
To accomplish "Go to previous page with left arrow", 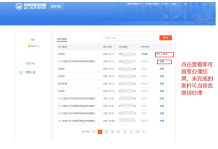I will (x=94, y=132).
